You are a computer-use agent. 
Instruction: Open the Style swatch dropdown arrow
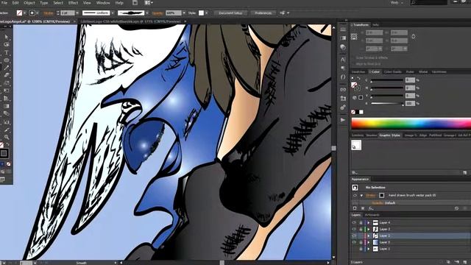(206, 13)
